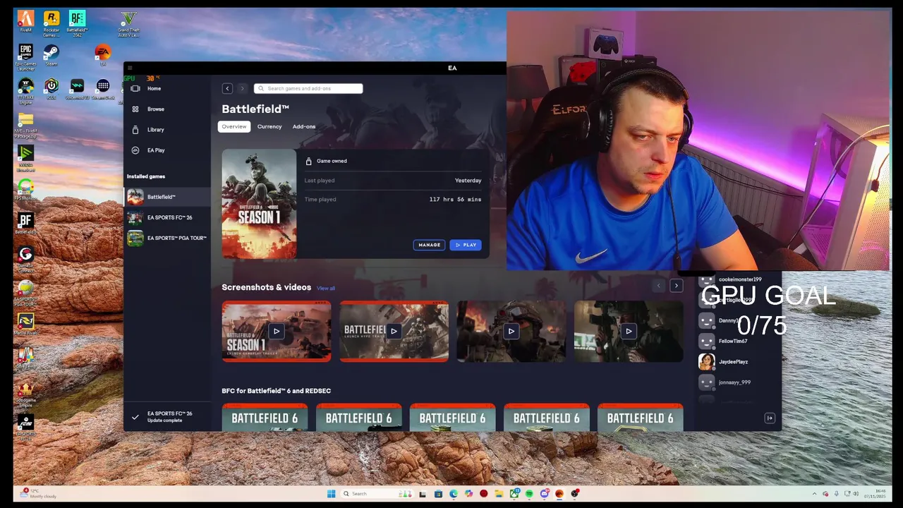Screen dimensions: 903x508
Task: Open the third Battlefield 6 BFC pack card
Action: [452, 417]
